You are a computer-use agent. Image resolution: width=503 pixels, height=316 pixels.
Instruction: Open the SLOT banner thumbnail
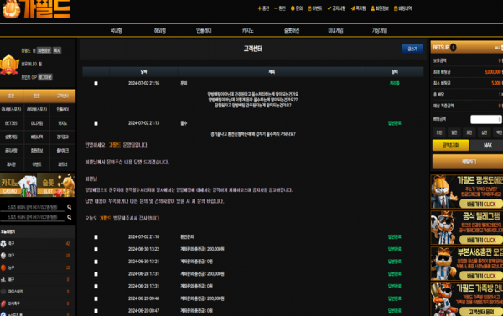tap(56, 185)
